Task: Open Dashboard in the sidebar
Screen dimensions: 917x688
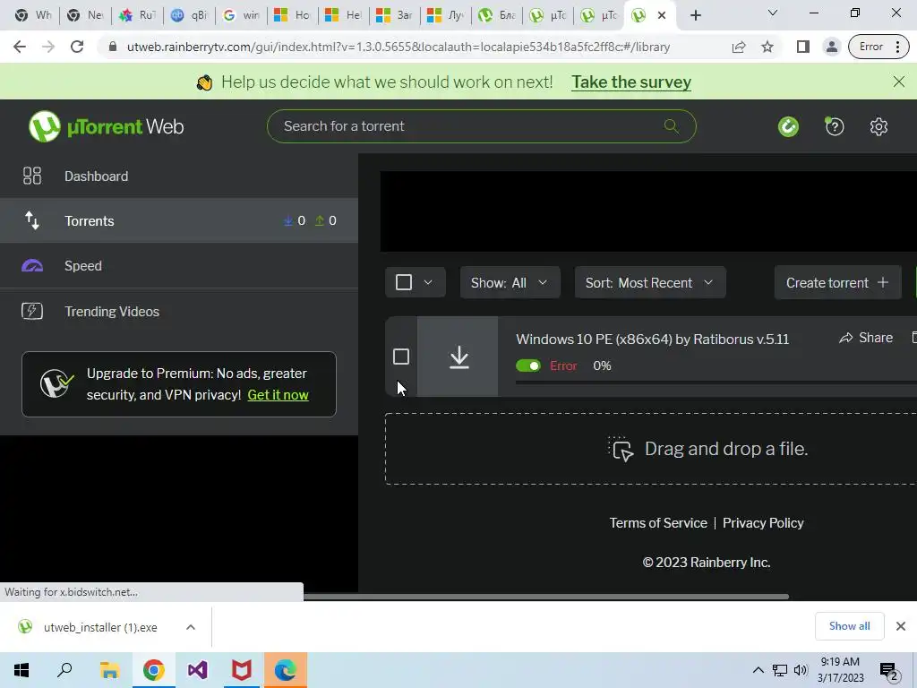Action: (x=179, y=176)
